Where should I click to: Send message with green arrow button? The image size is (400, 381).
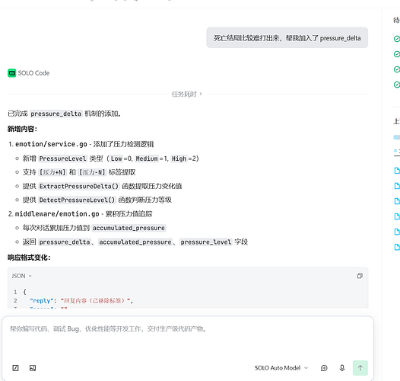[360, 368]
